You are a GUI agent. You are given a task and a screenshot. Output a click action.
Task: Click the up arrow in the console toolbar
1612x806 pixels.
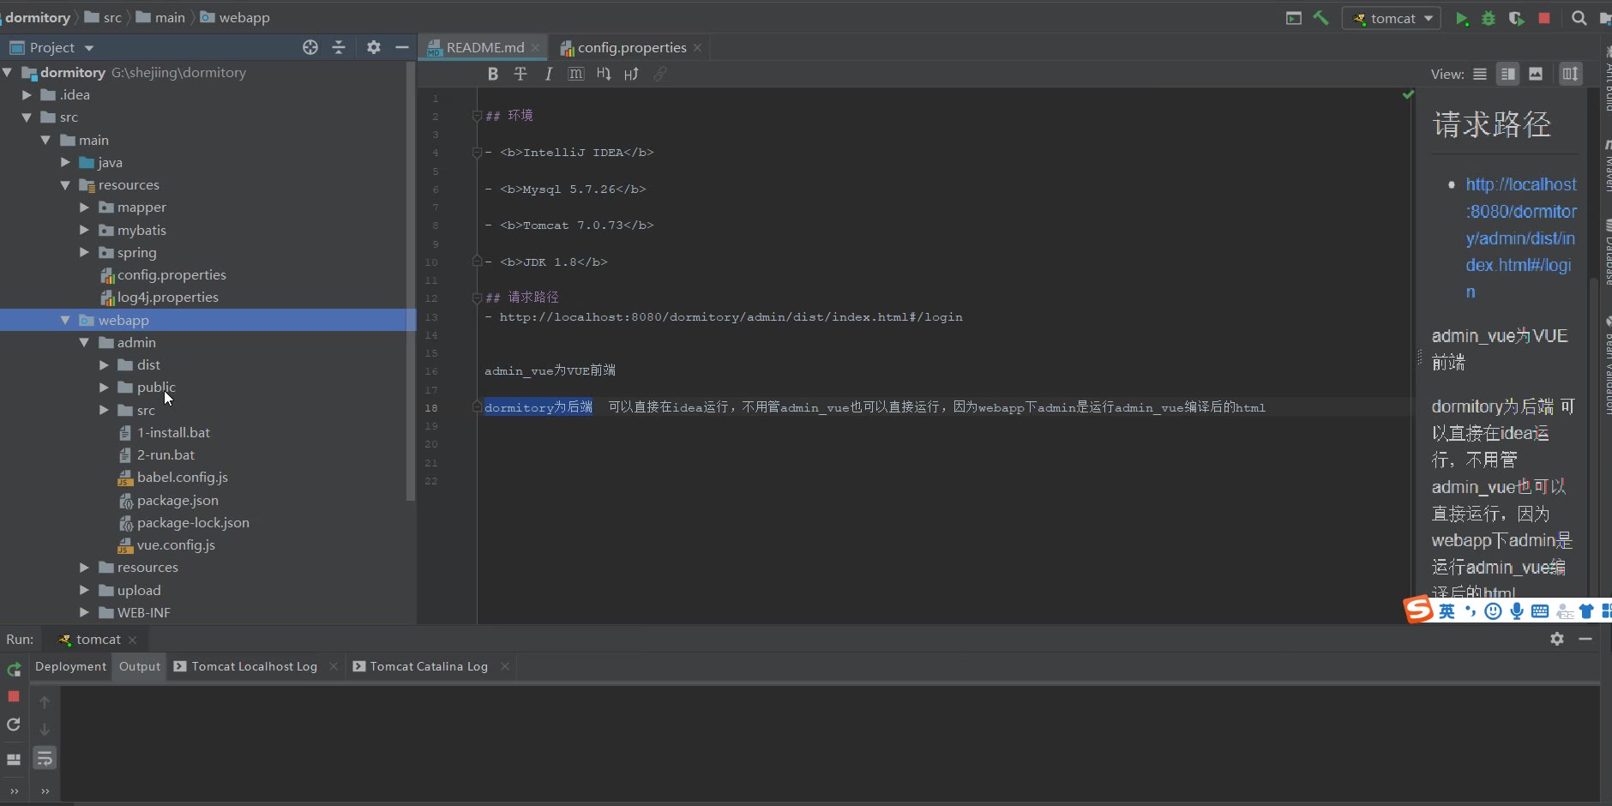point(45,701)
